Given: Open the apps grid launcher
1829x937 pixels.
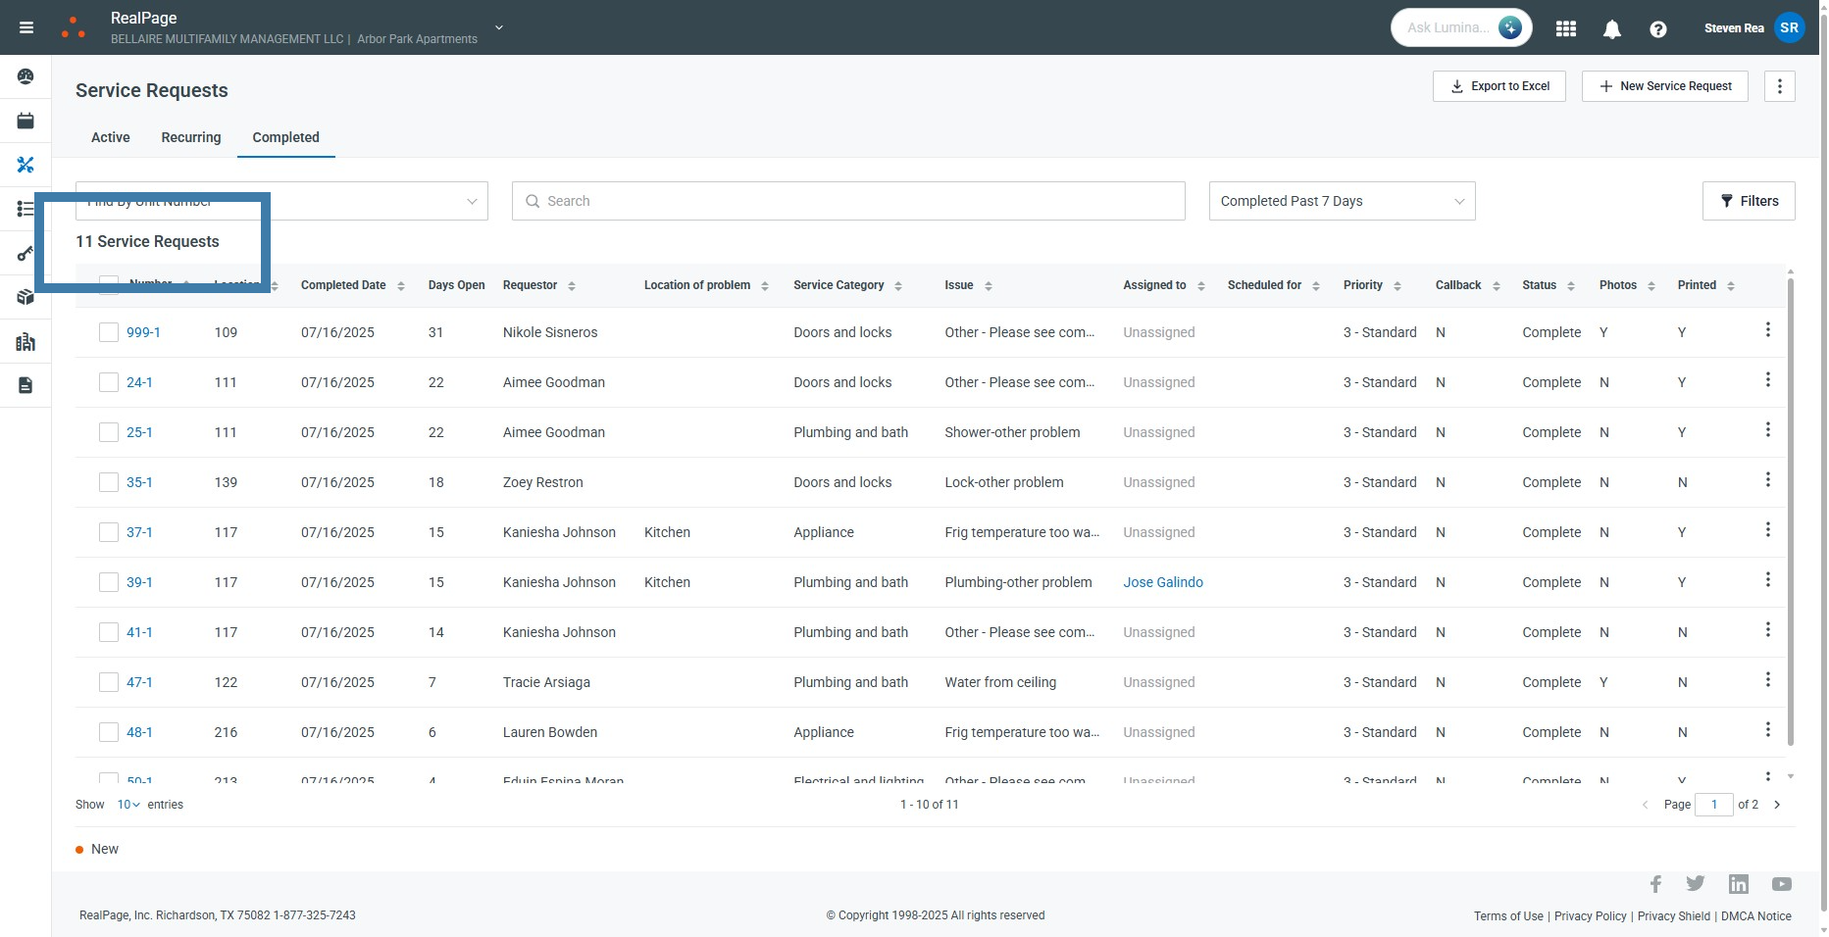Looking at the screenshot, I should [1565, 28].
